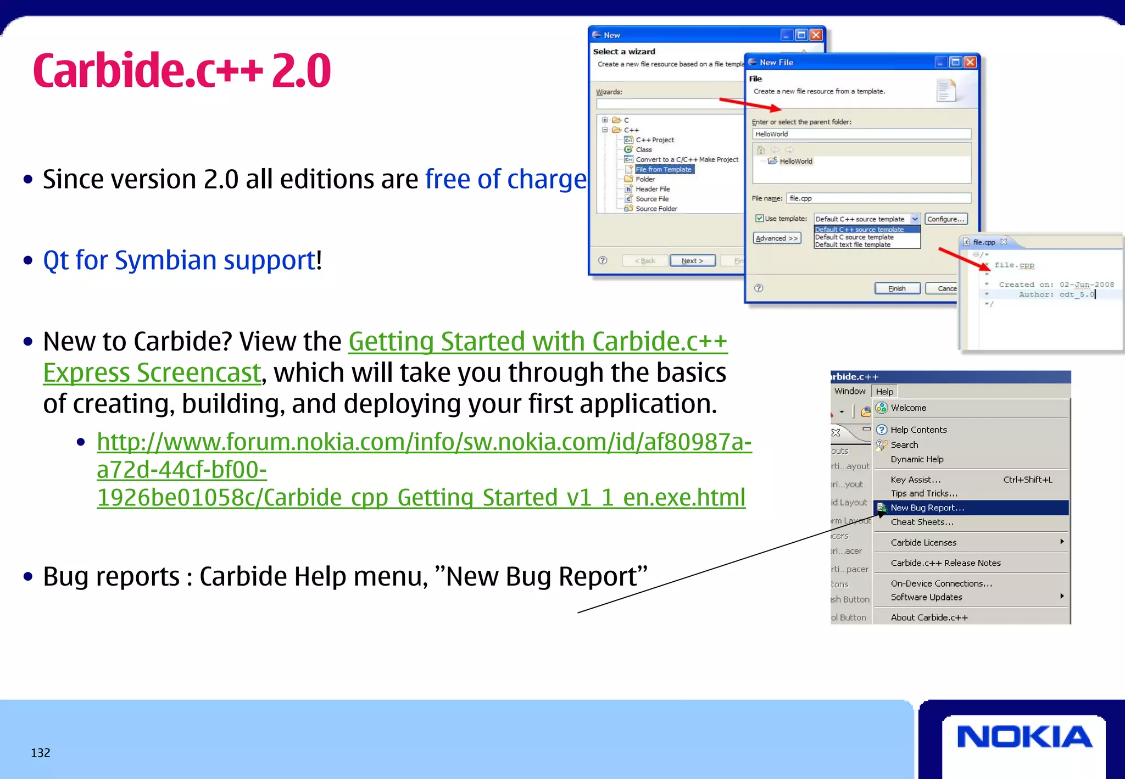1125x779 pixels.
Task: Open the Use template dropdown arrow
Action: pos(915,219)
